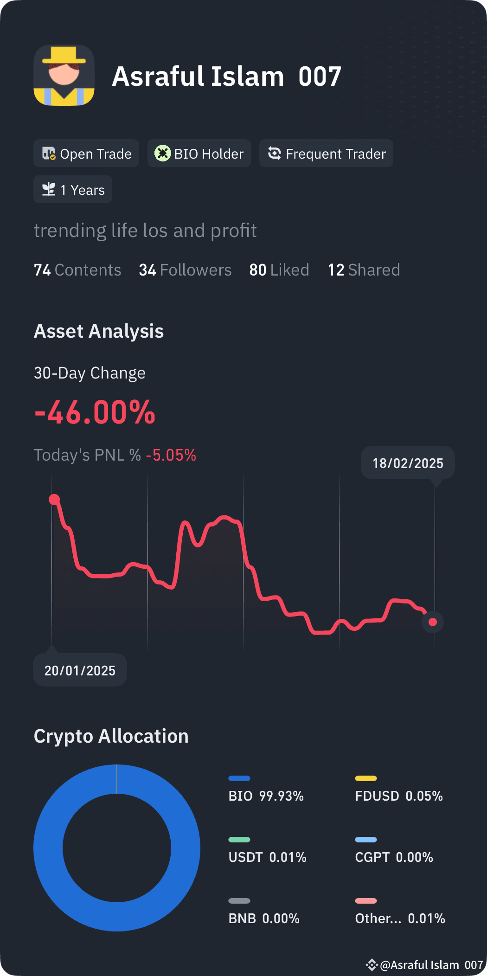This screenshot has height=976, width=487.
Task: Select the chart start point marker
Action: 54,499
